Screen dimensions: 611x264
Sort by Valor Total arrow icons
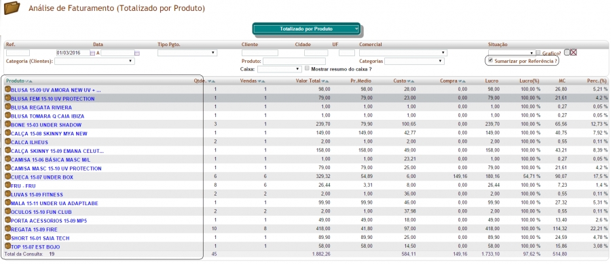pyautogui.click(x=326, y=81)
